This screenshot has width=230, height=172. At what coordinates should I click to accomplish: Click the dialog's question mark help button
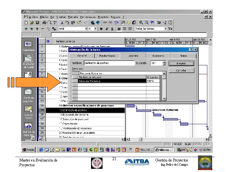point(191,50)
